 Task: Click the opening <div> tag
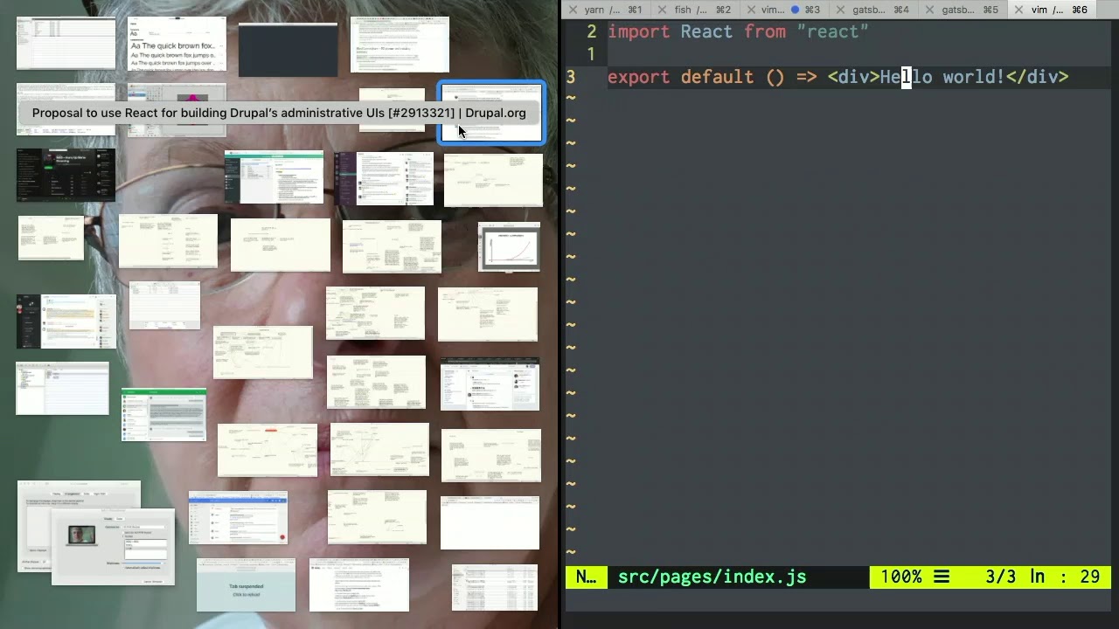pos(854,77)
